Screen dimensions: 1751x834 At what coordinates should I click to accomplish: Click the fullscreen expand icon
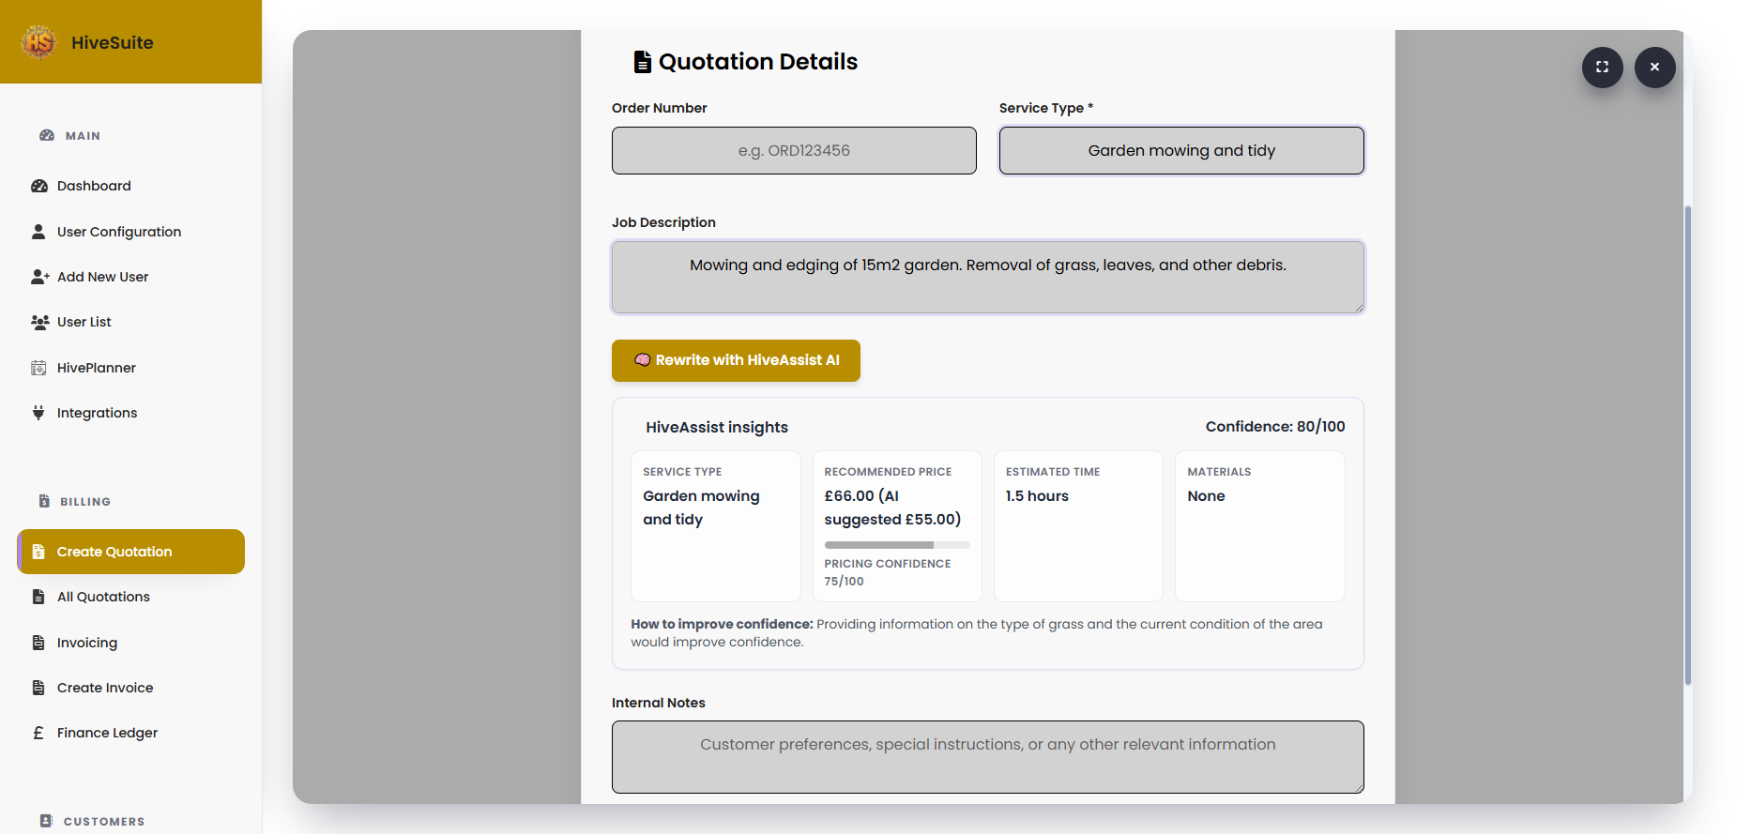(1602, 68)
